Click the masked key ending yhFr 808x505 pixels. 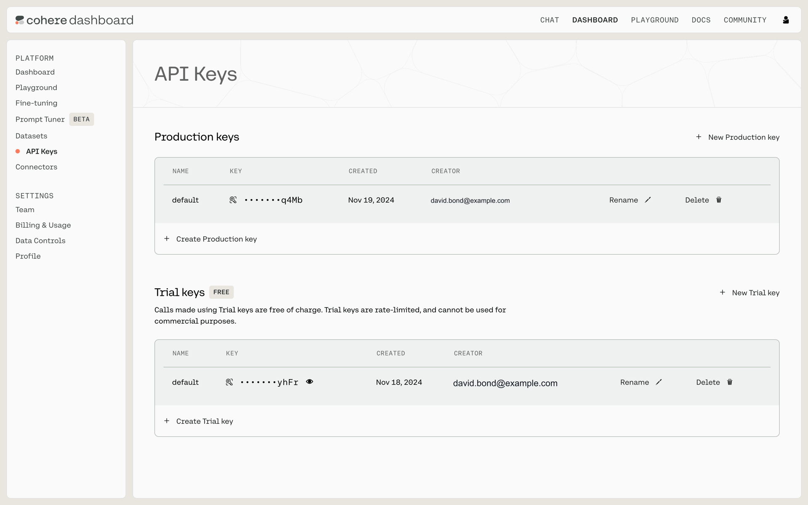tap(269, 382)
